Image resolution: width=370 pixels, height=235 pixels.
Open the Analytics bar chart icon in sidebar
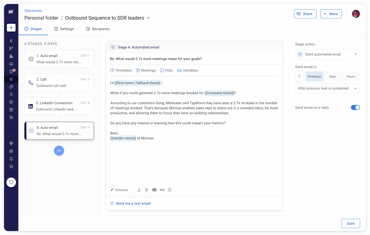click(x=11, y=56)
